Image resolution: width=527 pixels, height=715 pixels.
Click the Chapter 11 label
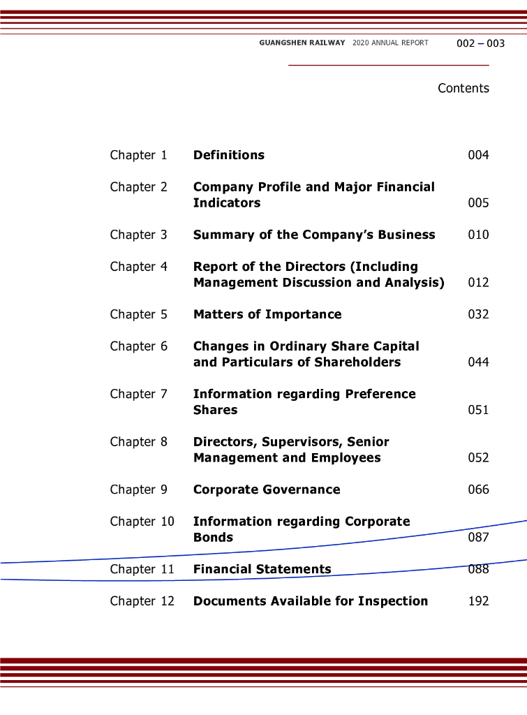click(x=142, y=569)
